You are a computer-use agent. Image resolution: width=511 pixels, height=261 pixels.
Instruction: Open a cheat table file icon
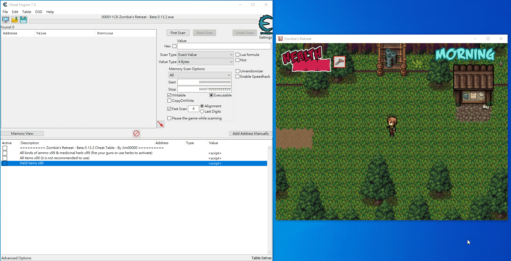point(15,20)
